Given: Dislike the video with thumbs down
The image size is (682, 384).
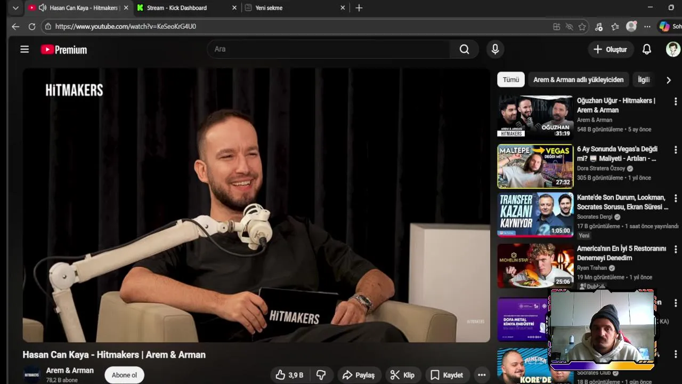Looking at the screenshot, I should tap(321, 375).
